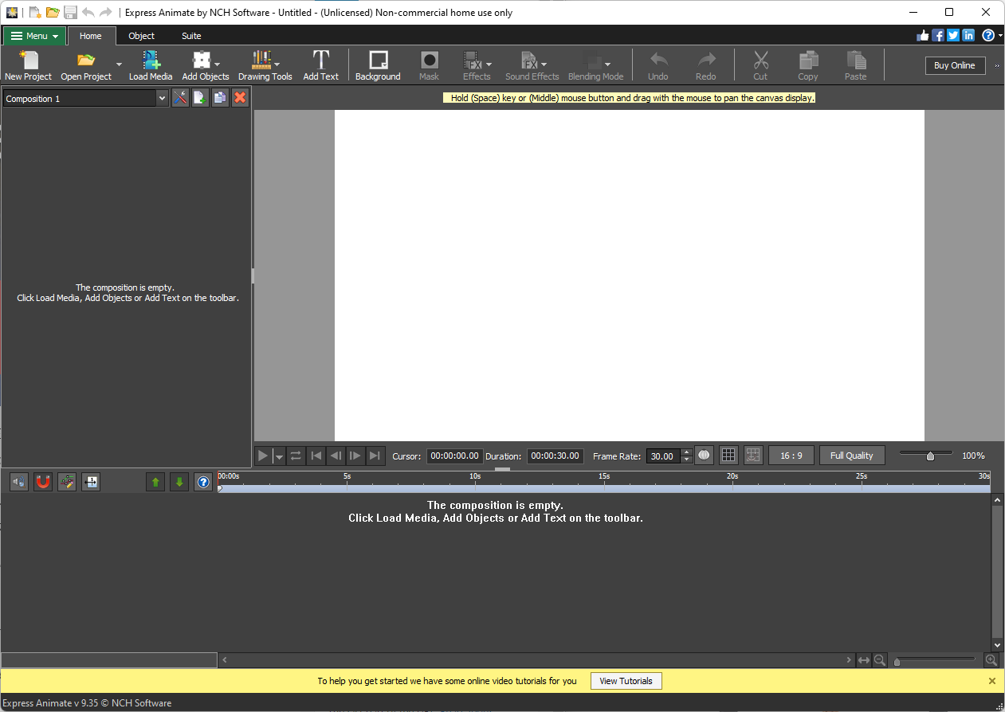This screenshot has height=712, width=1005.
Task: Open Drawing Tools in the toolbar
Action: pyautogui.click(x=265, y=65)
